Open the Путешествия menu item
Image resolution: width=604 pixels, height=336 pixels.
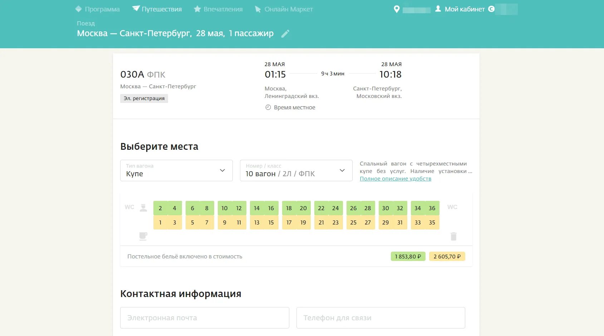click(162, 9)
